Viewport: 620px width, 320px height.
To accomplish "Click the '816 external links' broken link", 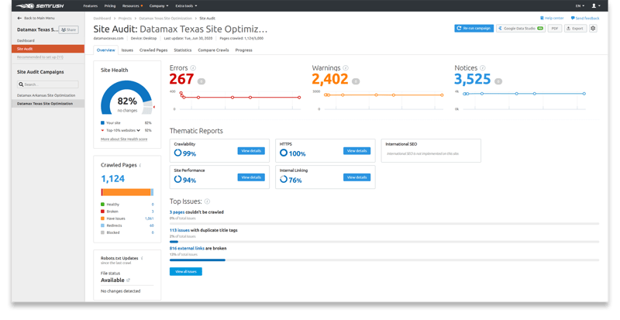I will [187, 249].
